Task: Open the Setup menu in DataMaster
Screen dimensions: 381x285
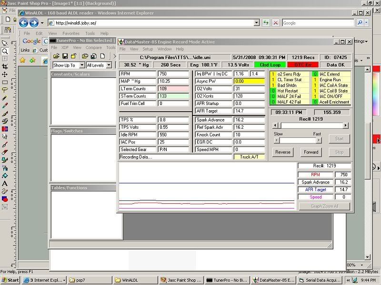Action: tap(148, 49)
